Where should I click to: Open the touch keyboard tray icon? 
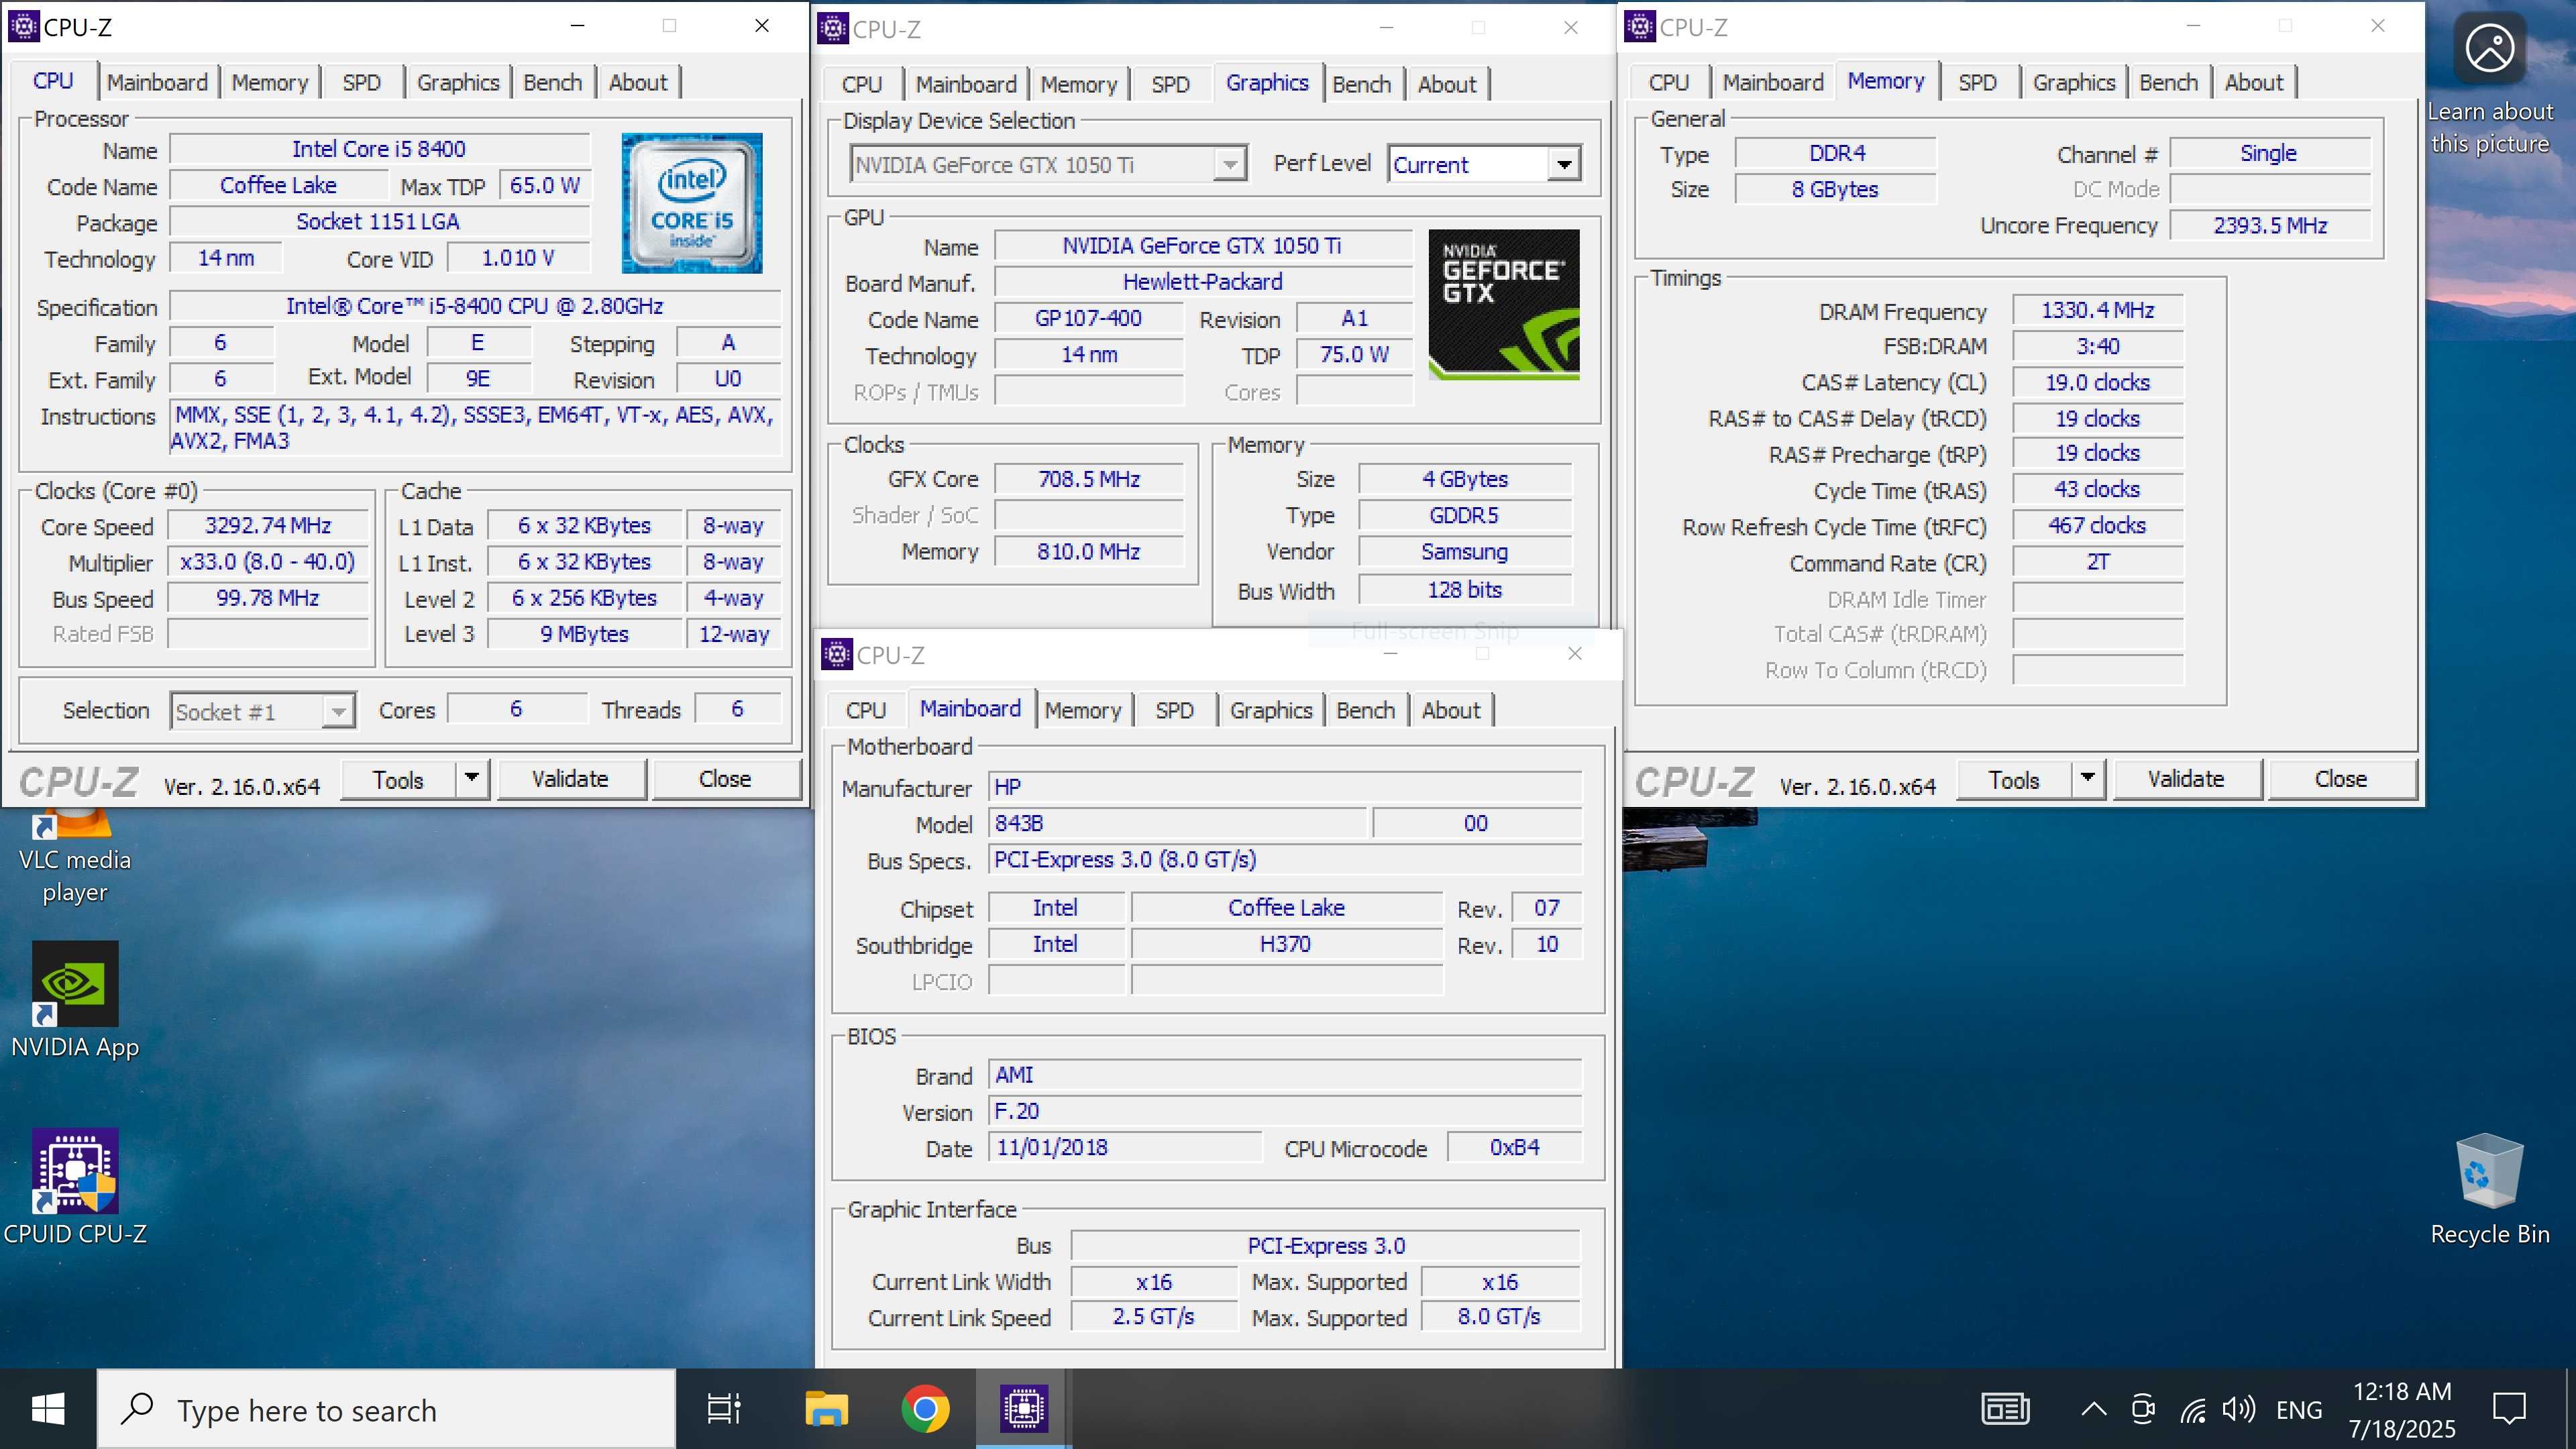(2005, 1409)
